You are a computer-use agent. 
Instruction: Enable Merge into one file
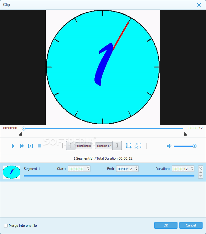pyautogui.click(x=6, y=226)
